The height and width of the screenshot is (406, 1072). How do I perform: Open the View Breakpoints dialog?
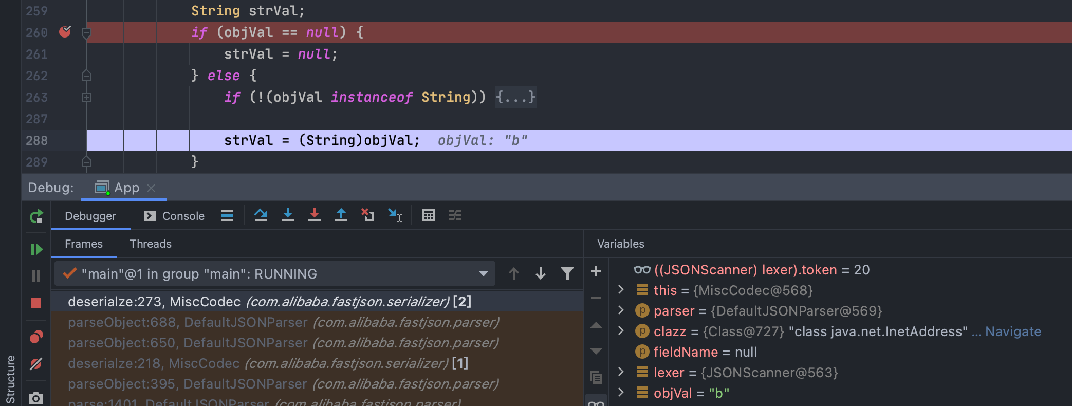[x=36, y=337]
